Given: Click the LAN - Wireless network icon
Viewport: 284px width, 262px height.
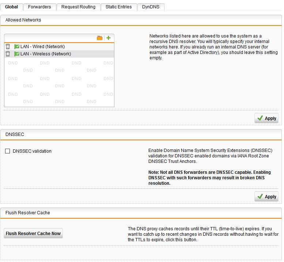Looking at the screenshot, I should coord(17,54).
